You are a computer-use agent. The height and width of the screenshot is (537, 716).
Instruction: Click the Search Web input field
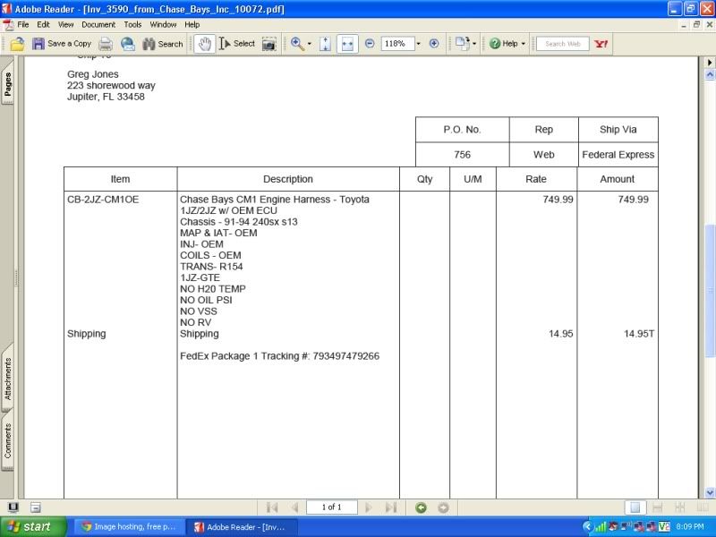point(563,44)
